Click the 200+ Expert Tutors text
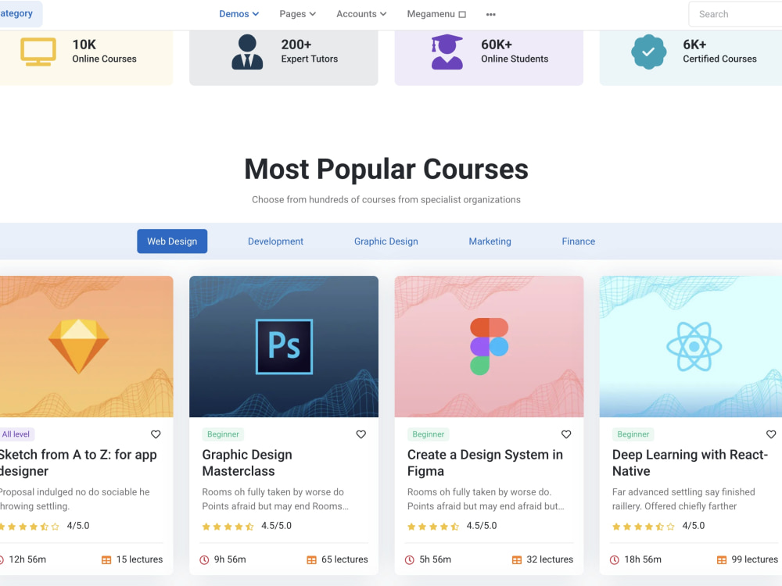The width and height of the screenshot is (782, 586). (x=309, y=52)
